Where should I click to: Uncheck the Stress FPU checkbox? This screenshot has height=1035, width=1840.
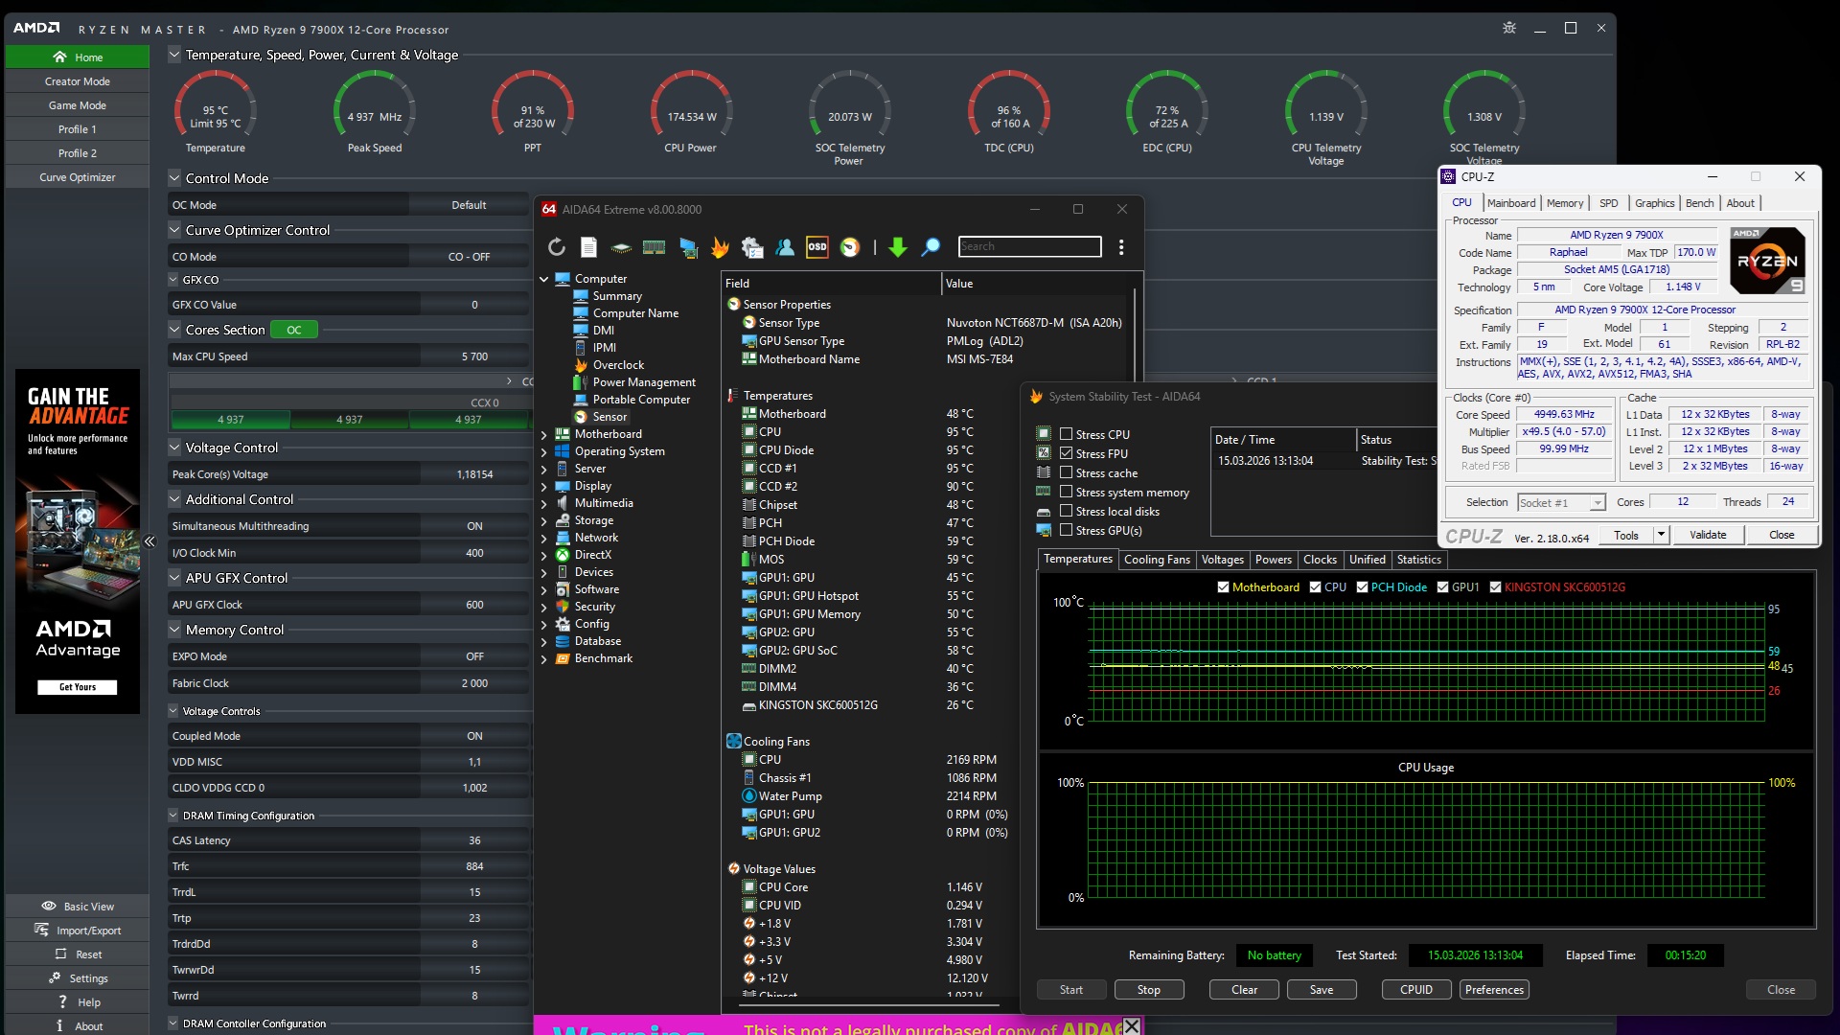click(x=1066, y=453)
